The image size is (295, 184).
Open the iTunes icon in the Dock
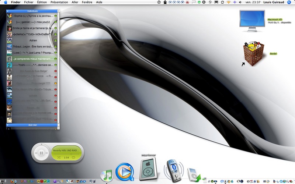[x=107, y=173]
